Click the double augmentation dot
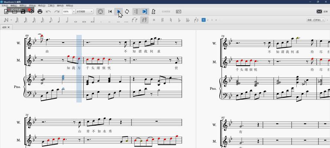Image resolution: width=330 pixels, height=148 pixels. pyautogui.click(x=110, y=21)
